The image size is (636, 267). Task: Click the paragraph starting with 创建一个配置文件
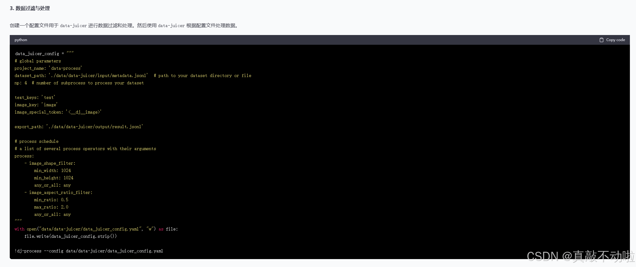124,26
